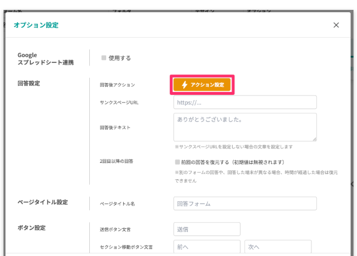The width and height of the screenshot is (357, 256).
Task: Select the ボタン設定 section heading
Action: (x=32, y=228)
